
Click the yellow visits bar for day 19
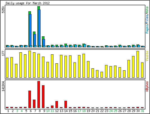click(88, 70)
